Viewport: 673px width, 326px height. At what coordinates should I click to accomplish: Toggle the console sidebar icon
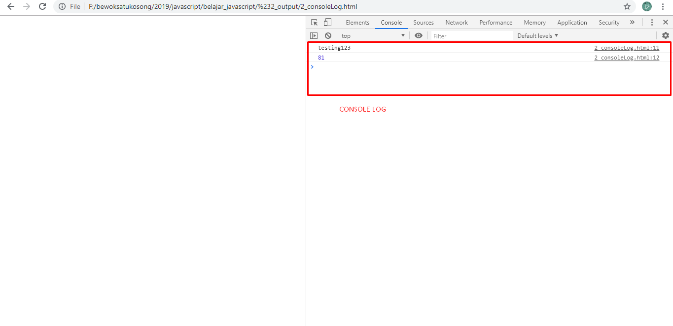coord(314,35)
